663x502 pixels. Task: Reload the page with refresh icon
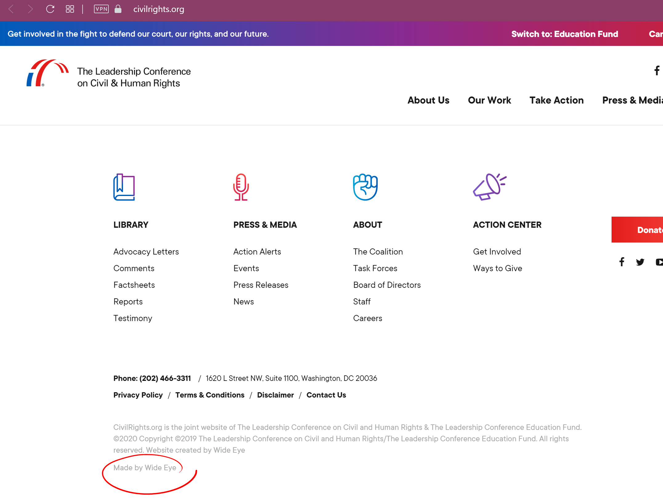(x=50, y=9)
